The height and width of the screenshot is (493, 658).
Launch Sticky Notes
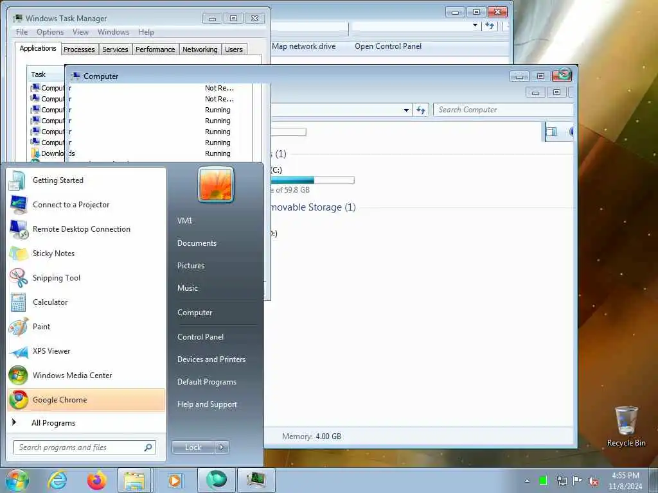(87, 253)
